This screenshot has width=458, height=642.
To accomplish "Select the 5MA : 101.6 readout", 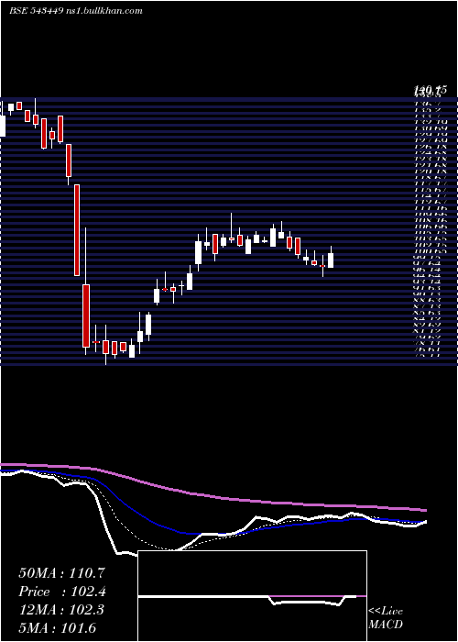I will 57,628.
